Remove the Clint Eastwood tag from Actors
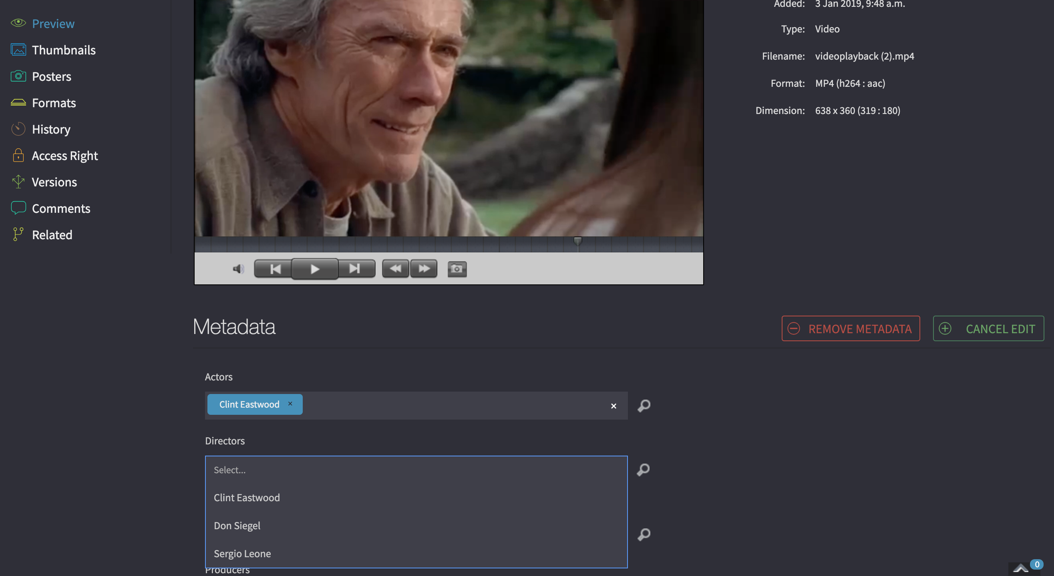Screen dimensions: 1054x576 [x=290, y=404]
